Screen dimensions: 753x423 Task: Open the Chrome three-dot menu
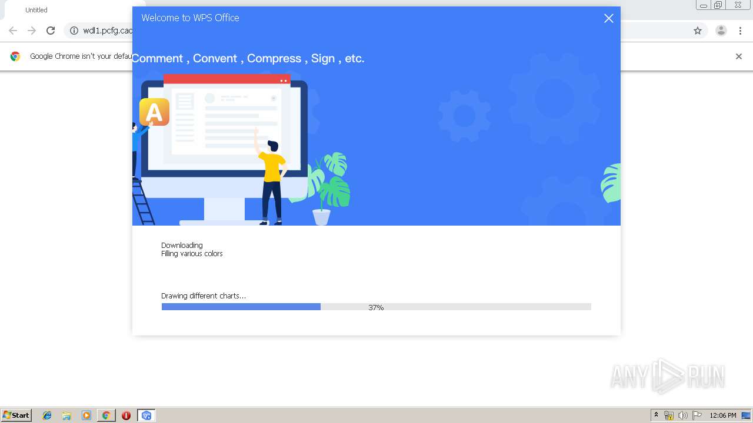[740, 31]
